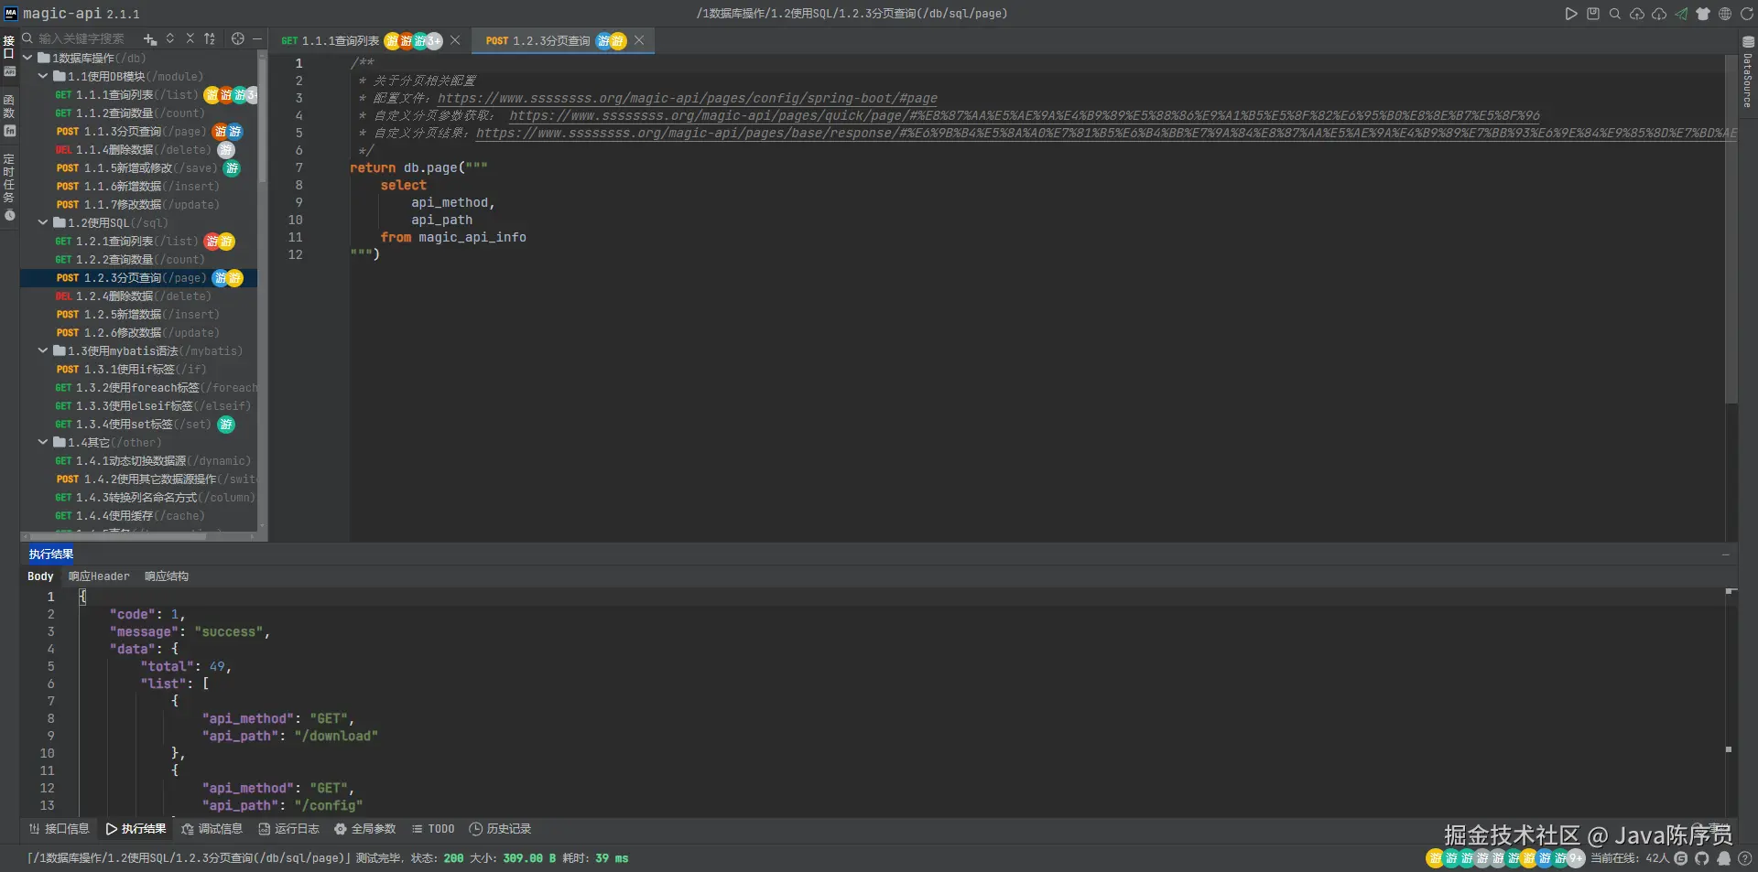Open the DataSource side panel
This screenshot has width=1758, height=872.
pyautogui.click(x=1748, y=73)
